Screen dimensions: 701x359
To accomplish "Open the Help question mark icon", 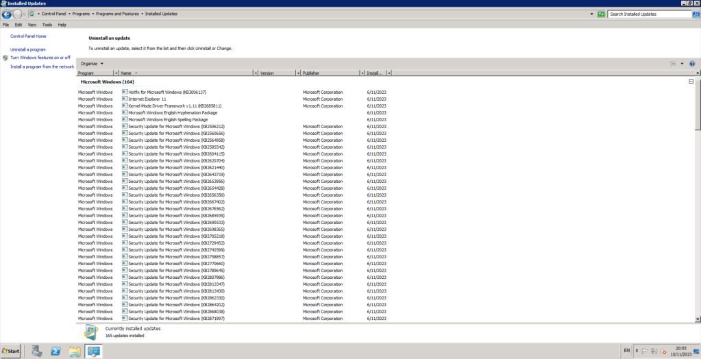I will [x=692, y=64].
